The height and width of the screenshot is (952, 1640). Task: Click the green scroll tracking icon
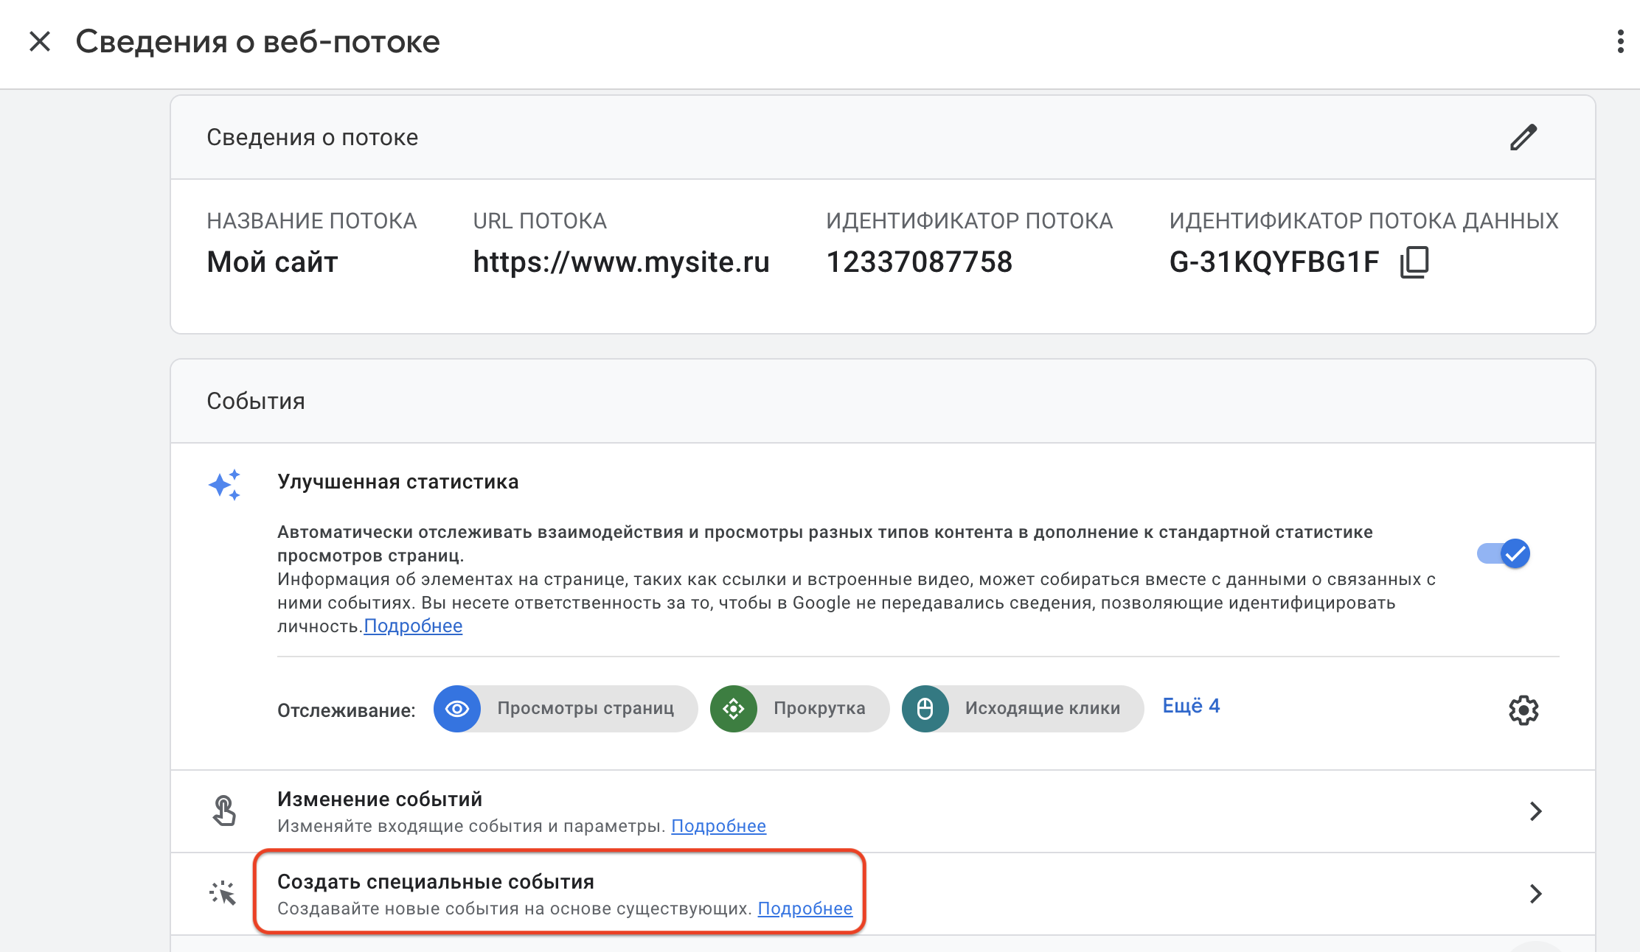734,709
